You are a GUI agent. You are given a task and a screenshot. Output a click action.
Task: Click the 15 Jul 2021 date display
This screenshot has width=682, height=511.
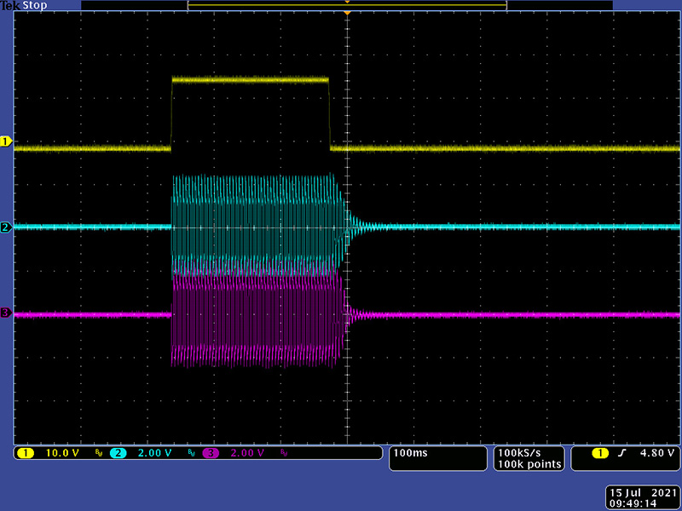click(x=640, y=492)
